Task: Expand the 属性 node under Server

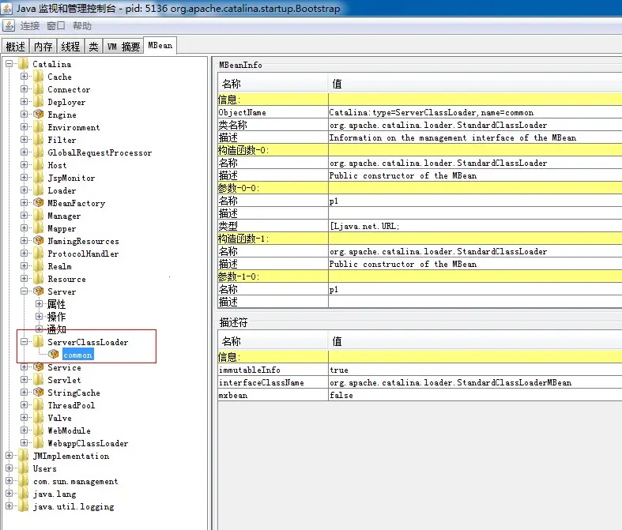Action: [x=39, y=303]
